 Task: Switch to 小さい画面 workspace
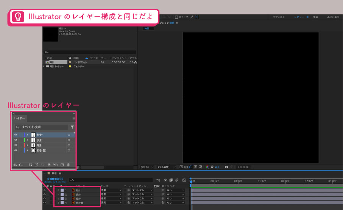click(x=333, y=17)
